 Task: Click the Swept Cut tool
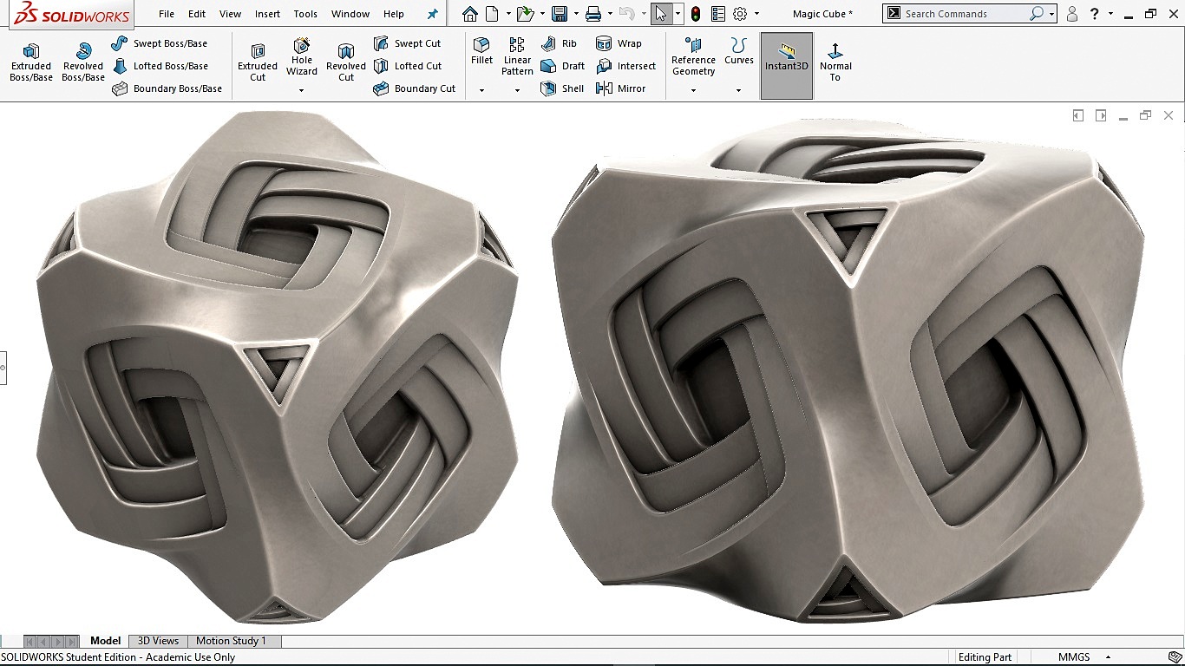[408, 43]
